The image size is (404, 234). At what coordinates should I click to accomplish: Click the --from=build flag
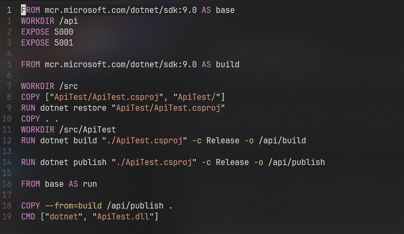[73, 206]
